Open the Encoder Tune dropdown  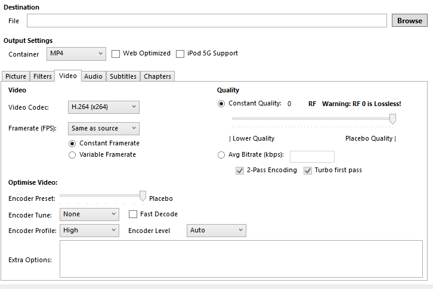pos(89,215)
